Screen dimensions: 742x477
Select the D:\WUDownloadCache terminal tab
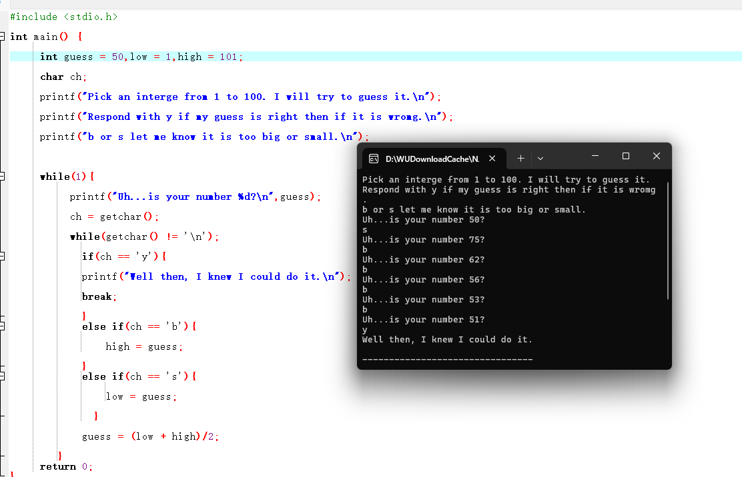pos(434,159)
